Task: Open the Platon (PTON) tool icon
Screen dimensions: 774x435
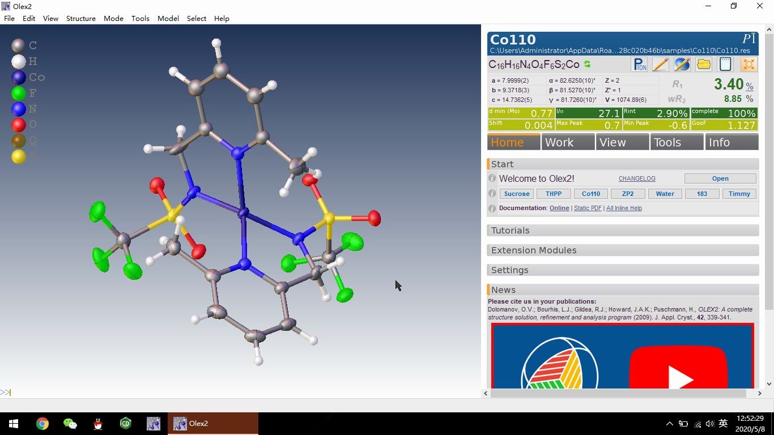Action: (639, 65)
